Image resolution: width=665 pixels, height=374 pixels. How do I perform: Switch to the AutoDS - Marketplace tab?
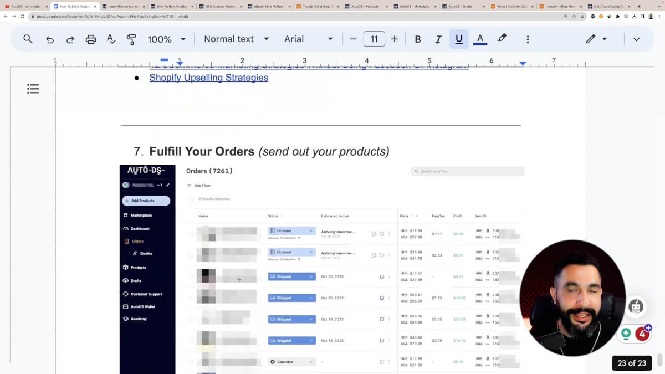[416, 7]
